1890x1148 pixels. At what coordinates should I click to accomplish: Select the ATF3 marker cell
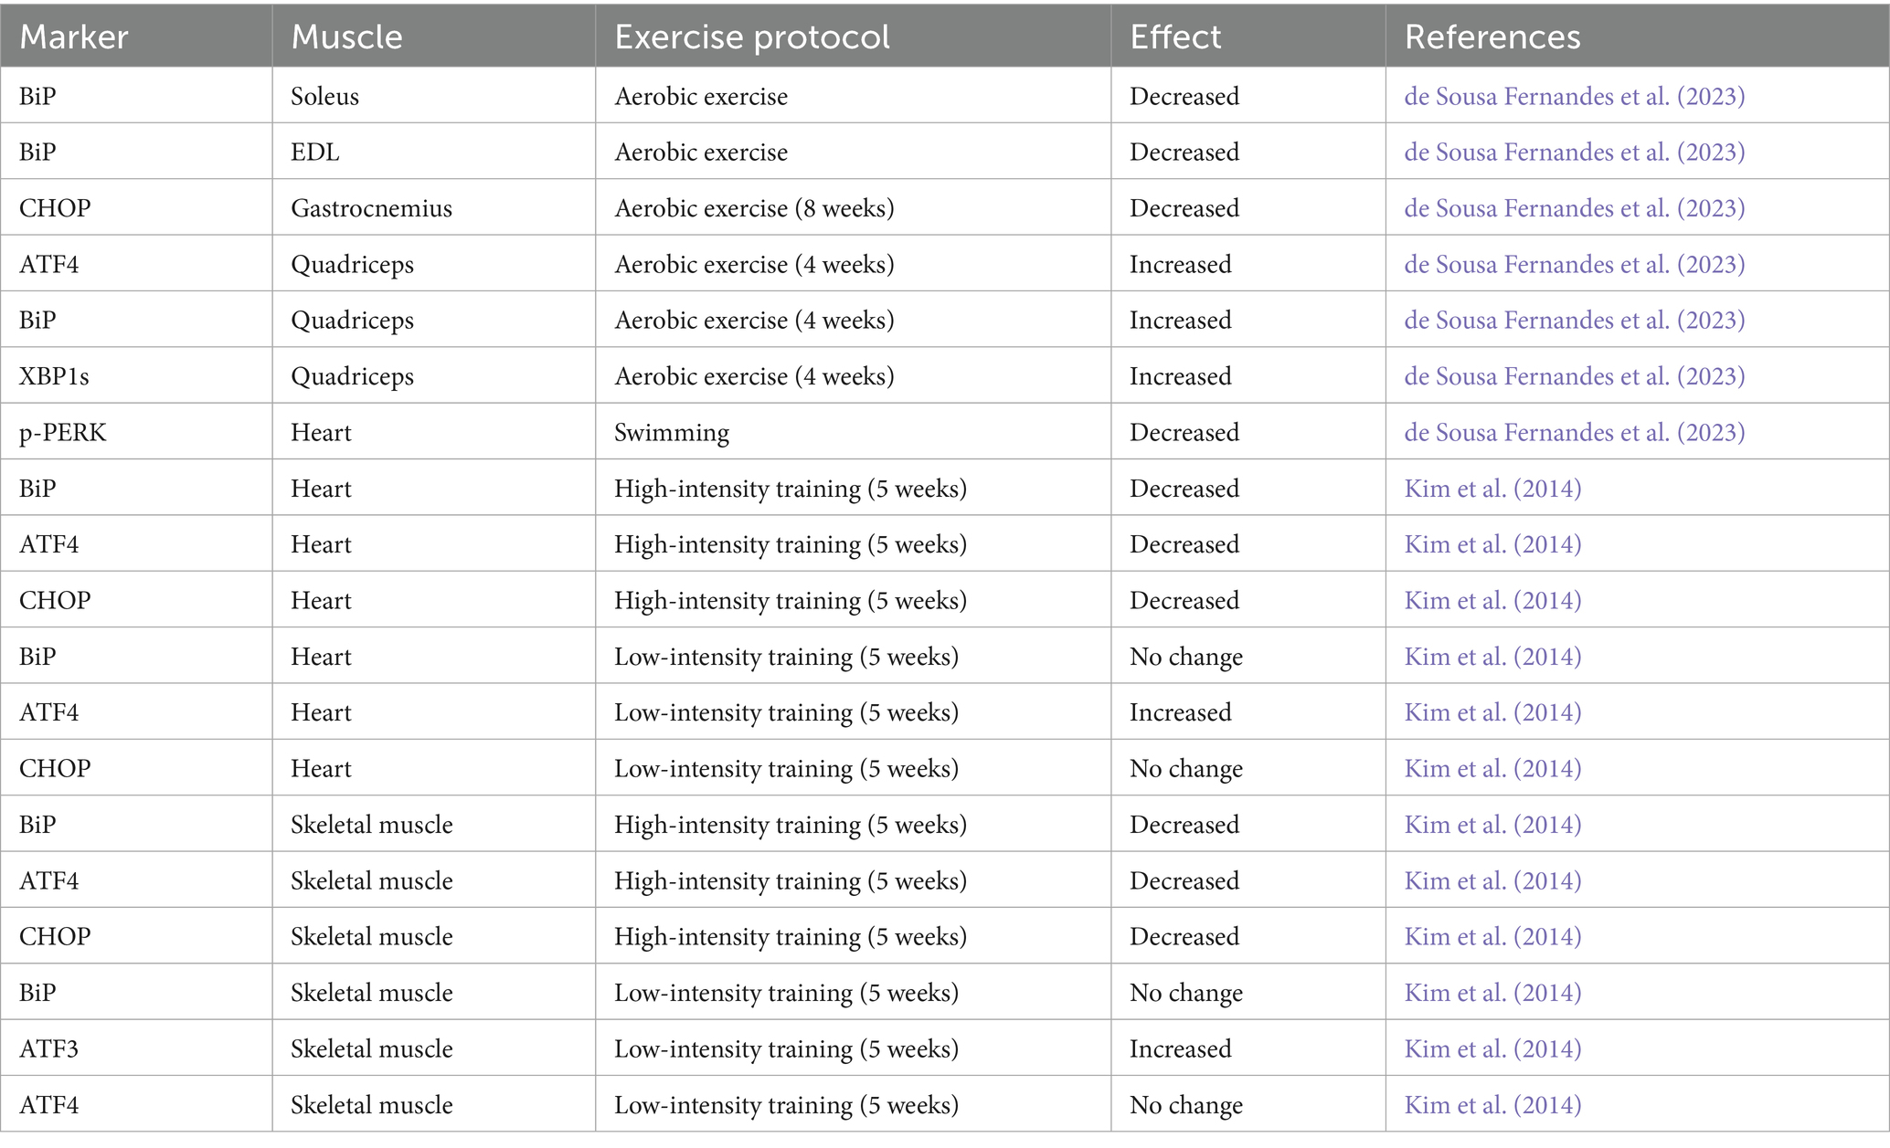click(x=48, y=1048)
